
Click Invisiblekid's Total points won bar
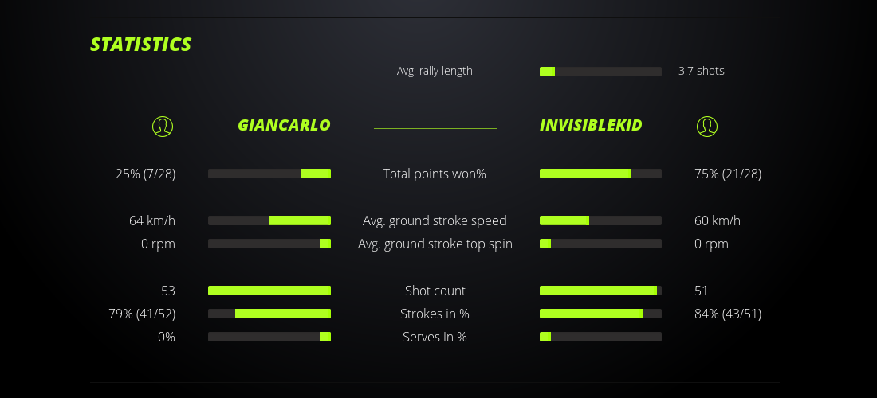[600, 174]
